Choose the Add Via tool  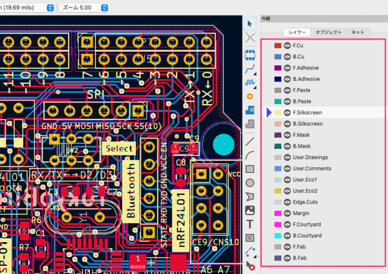pos(250,96)
